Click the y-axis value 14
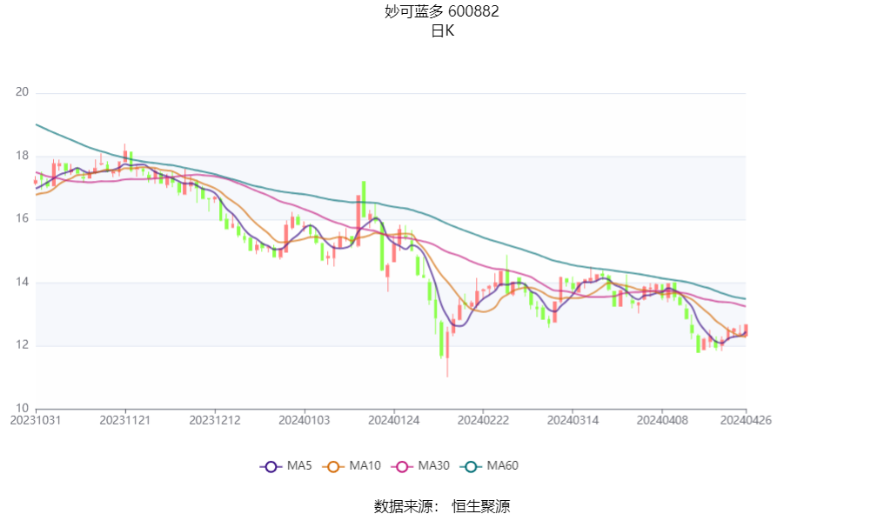 click(22, 282)
